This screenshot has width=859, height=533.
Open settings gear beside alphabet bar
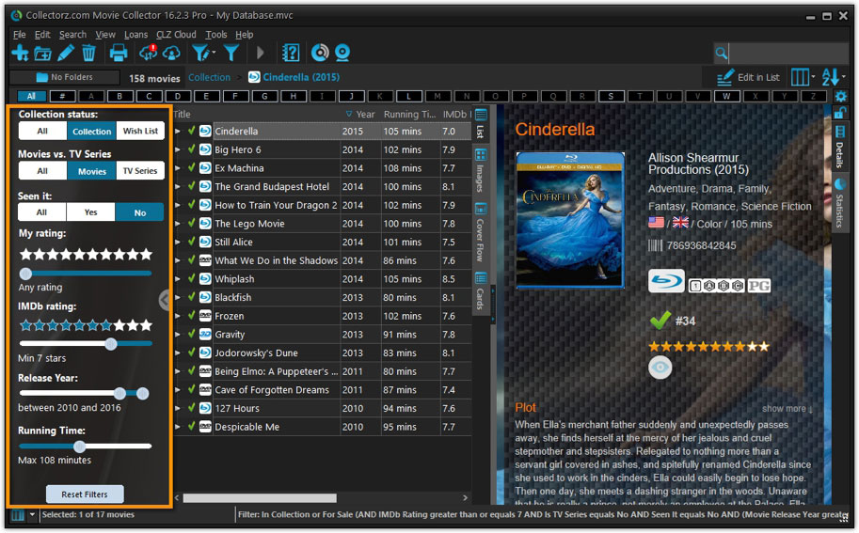click(x=840, y=96)
